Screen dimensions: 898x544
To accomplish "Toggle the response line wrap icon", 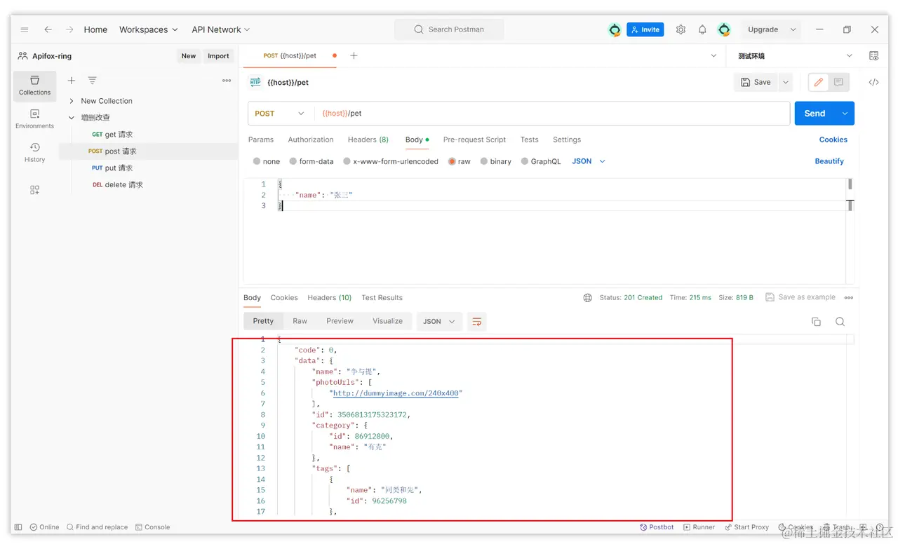I will coord(476,321).
